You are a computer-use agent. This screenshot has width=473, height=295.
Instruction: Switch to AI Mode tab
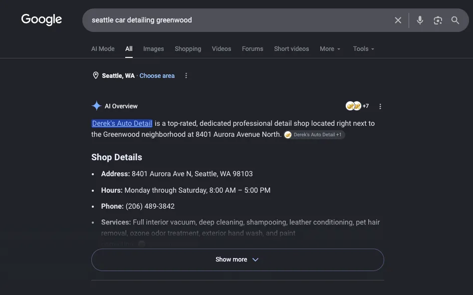(103, 49)
